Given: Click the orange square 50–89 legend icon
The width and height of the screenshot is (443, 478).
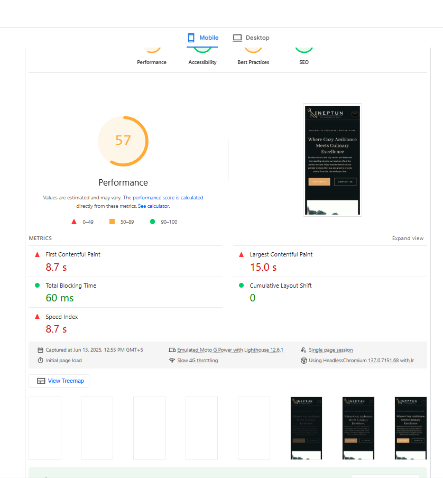Looking at the screenshot, I should coord(112,222).
